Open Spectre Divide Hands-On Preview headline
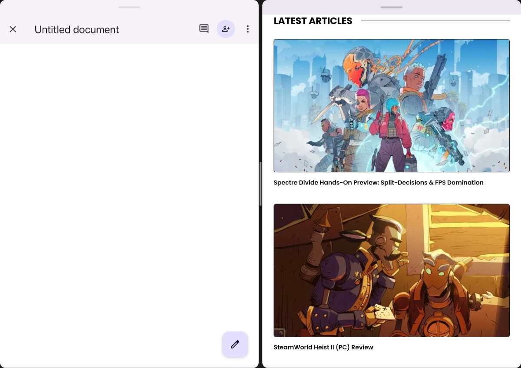This screenshot has width=521, height=368. (379, 183)
